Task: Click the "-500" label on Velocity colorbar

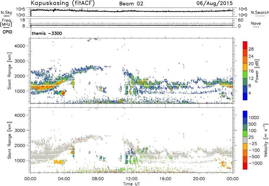Action: (254, 157)
